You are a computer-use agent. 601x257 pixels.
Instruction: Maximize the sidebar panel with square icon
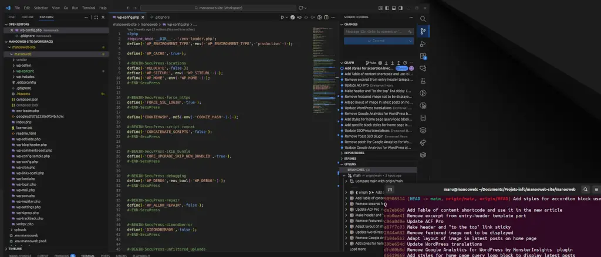pos(96,17)
